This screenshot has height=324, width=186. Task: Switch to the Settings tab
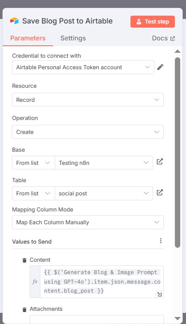point(73,38)
